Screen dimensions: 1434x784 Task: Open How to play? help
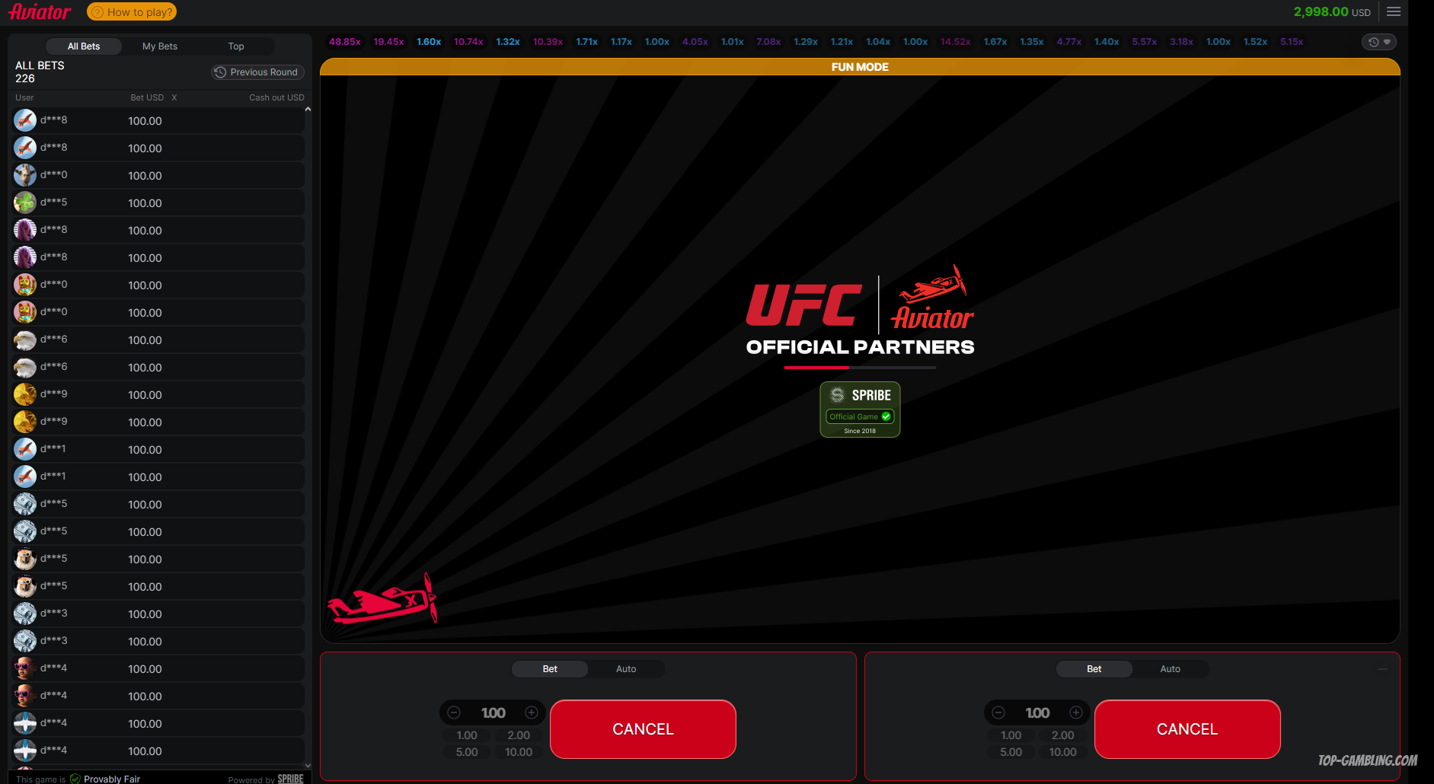click(x=132, y=12)
